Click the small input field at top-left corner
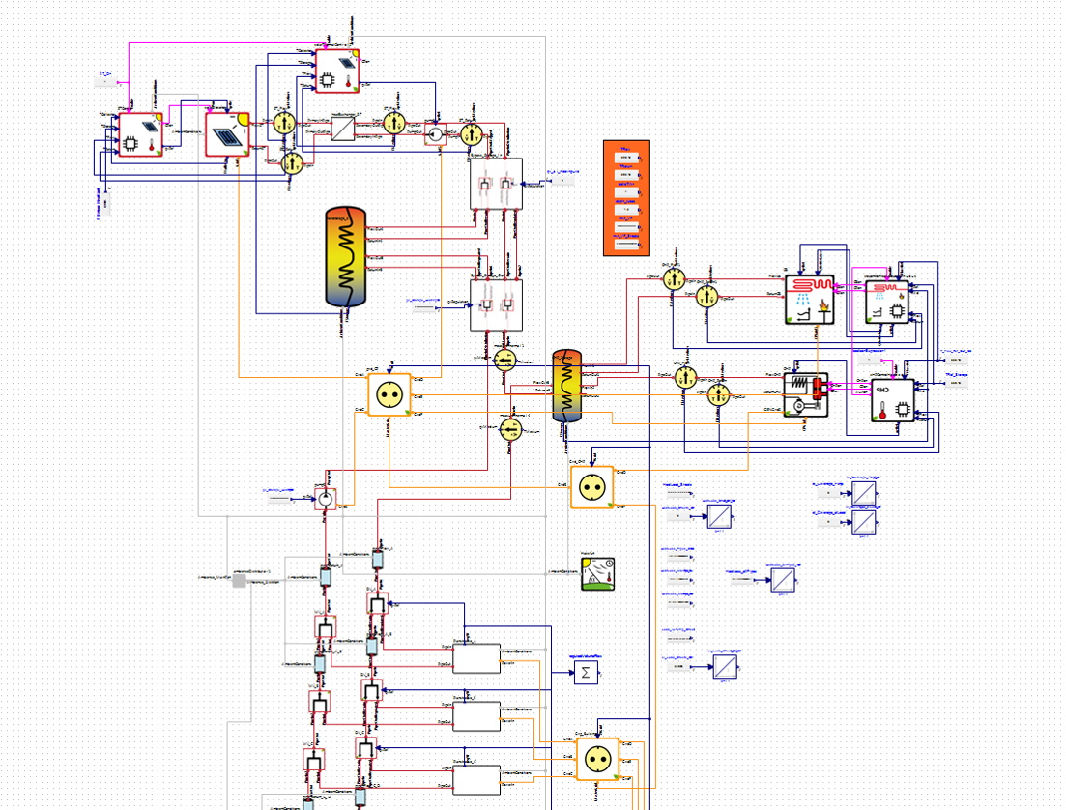This screenshot has height=810, width=1066. coord(106,81)
